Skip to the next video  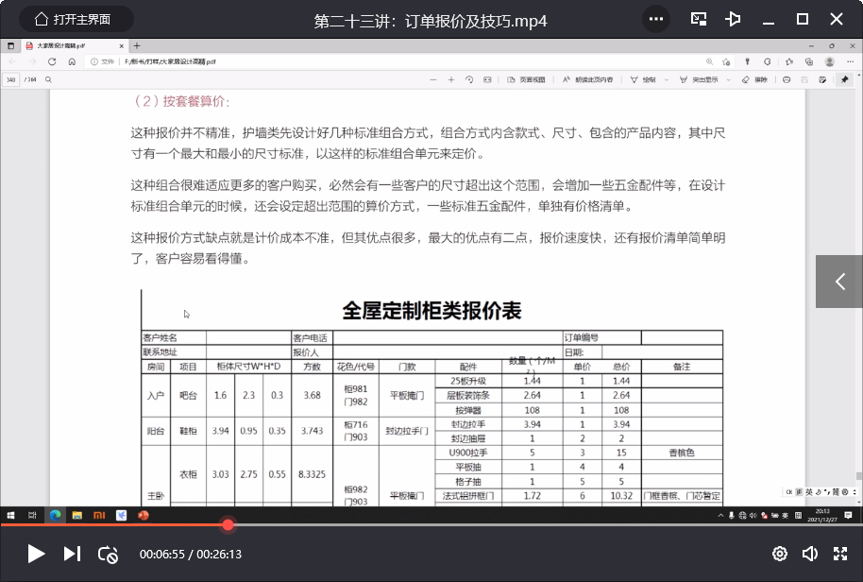coord(72,554)
